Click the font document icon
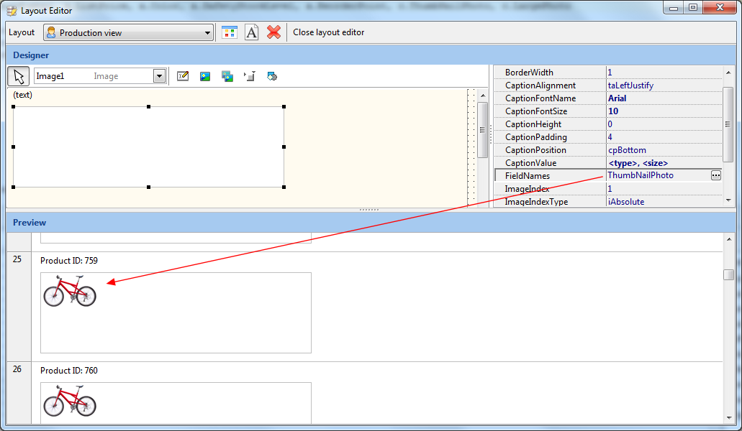Screen dimensions: 742x431 pyautogui.click(x=251, y=32)
